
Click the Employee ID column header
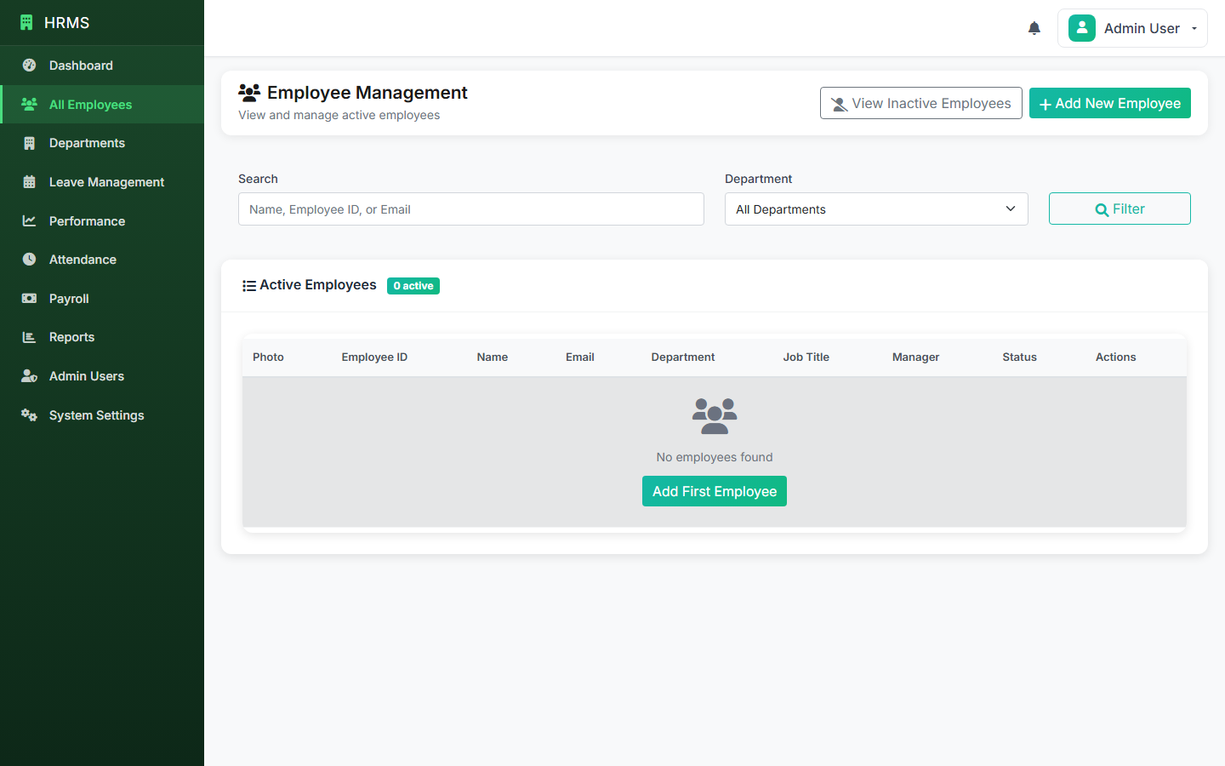(374, 357)
